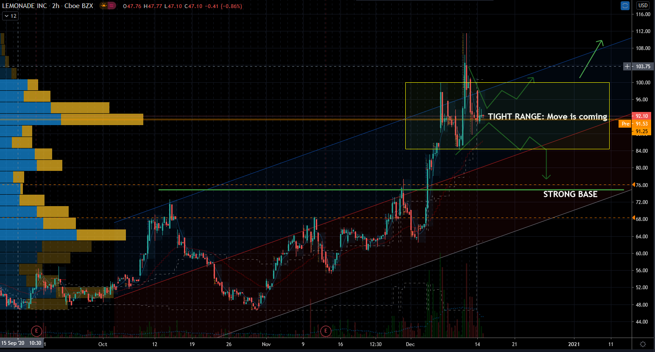Click the Oct label on time axis

click(x=103, y=344)
